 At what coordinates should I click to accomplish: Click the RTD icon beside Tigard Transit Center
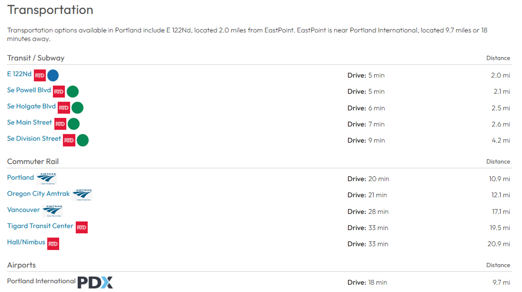82,227
